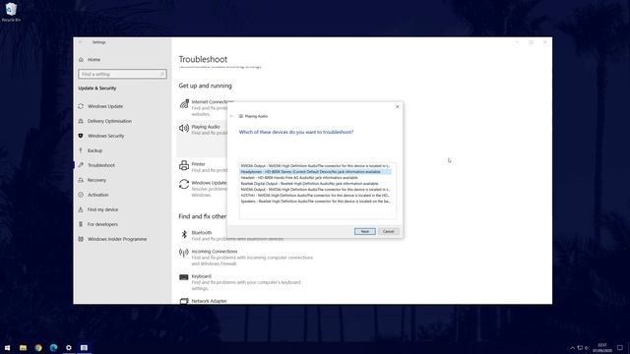
Task: Click the Settings window back arrow
Action: (81, 42)
